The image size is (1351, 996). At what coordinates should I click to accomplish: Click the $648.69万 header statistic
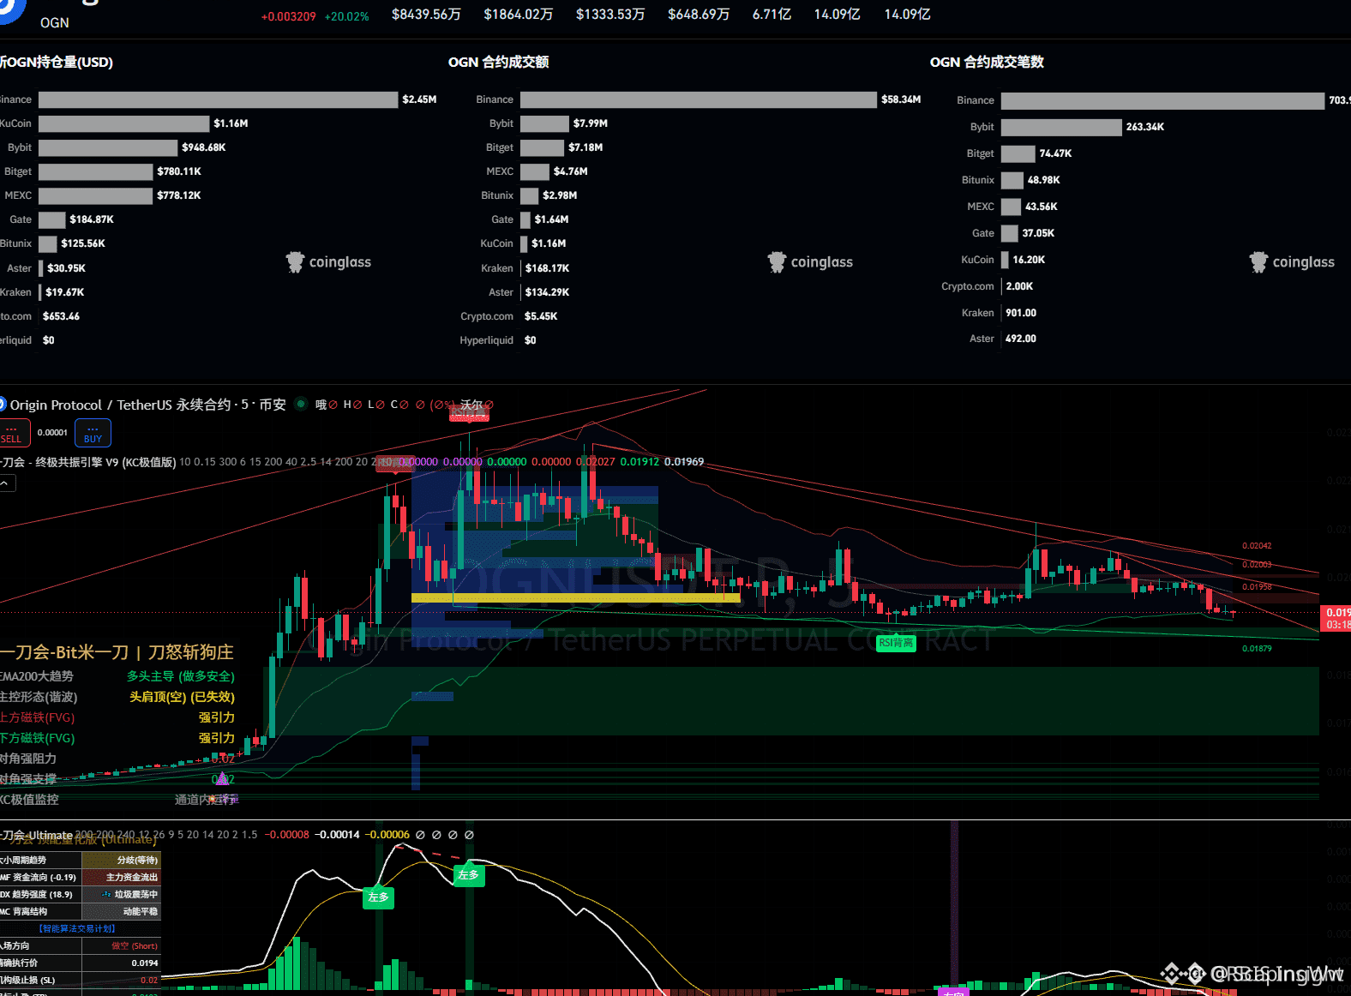(x=699, y=15)
